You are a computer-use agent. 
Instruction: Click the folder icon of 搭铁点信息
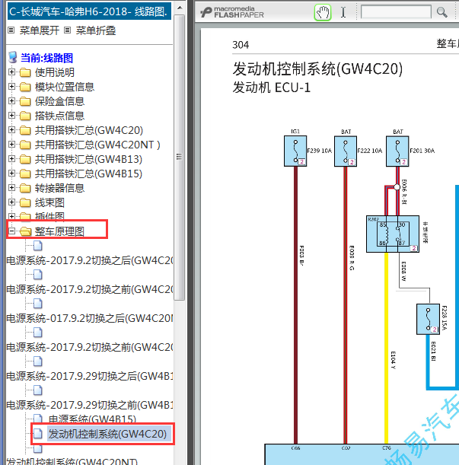pyautogui.click(x=25, y=116)
